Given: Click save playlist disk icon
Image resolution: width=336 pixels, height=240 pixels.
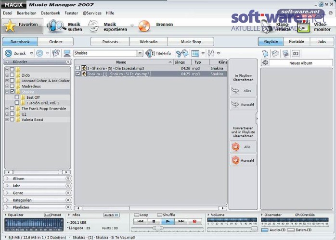Looking at the screenshot, I should tap(285, 53).
